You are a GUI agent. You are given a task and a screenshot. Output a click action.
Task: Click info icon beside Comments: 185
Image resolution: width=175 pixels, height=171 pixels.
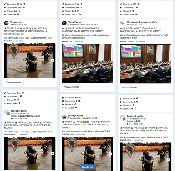pos(81,7)
